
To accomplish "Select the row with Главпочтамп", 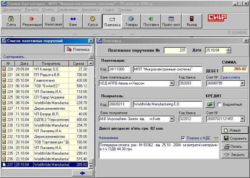I will point(45,80).
